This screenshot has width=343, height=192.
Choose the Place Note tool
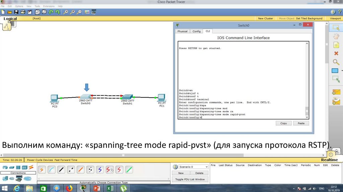pos(336,45)
